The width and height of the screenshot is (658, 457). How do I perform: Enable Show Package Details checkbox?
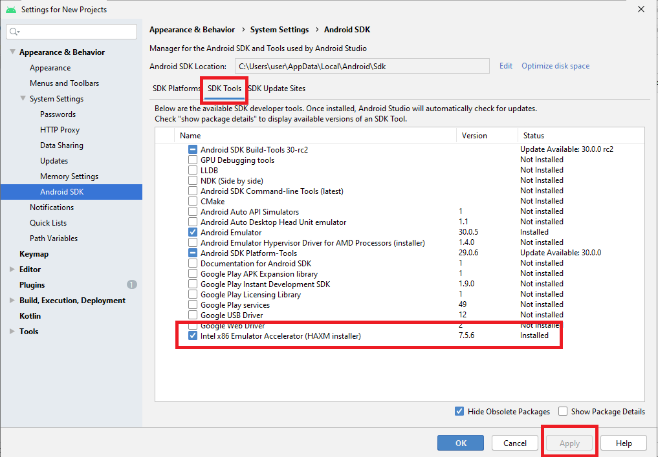(563, 411)
